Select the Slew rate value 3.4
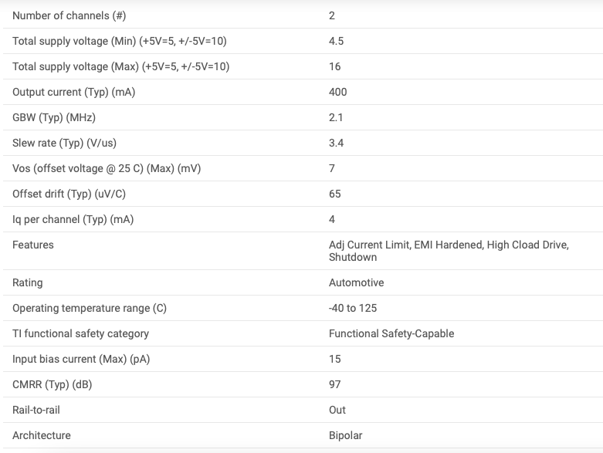 tap(336, 143)
